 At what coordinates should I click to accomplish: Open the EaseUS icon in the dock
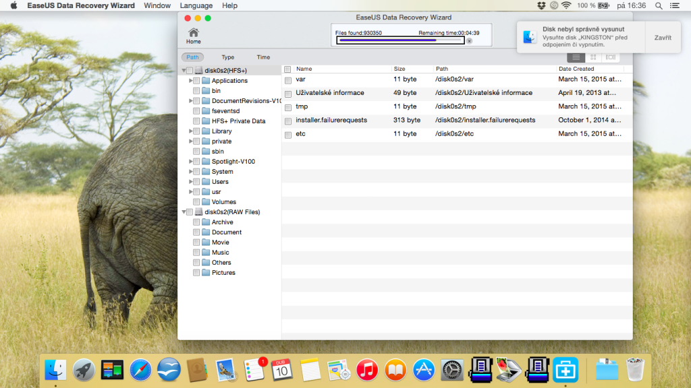pyautogui.click(x=564, y=370)
